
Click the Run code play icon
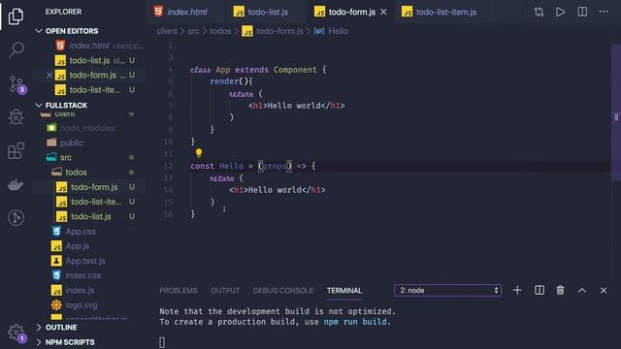[x=560, y=12]
